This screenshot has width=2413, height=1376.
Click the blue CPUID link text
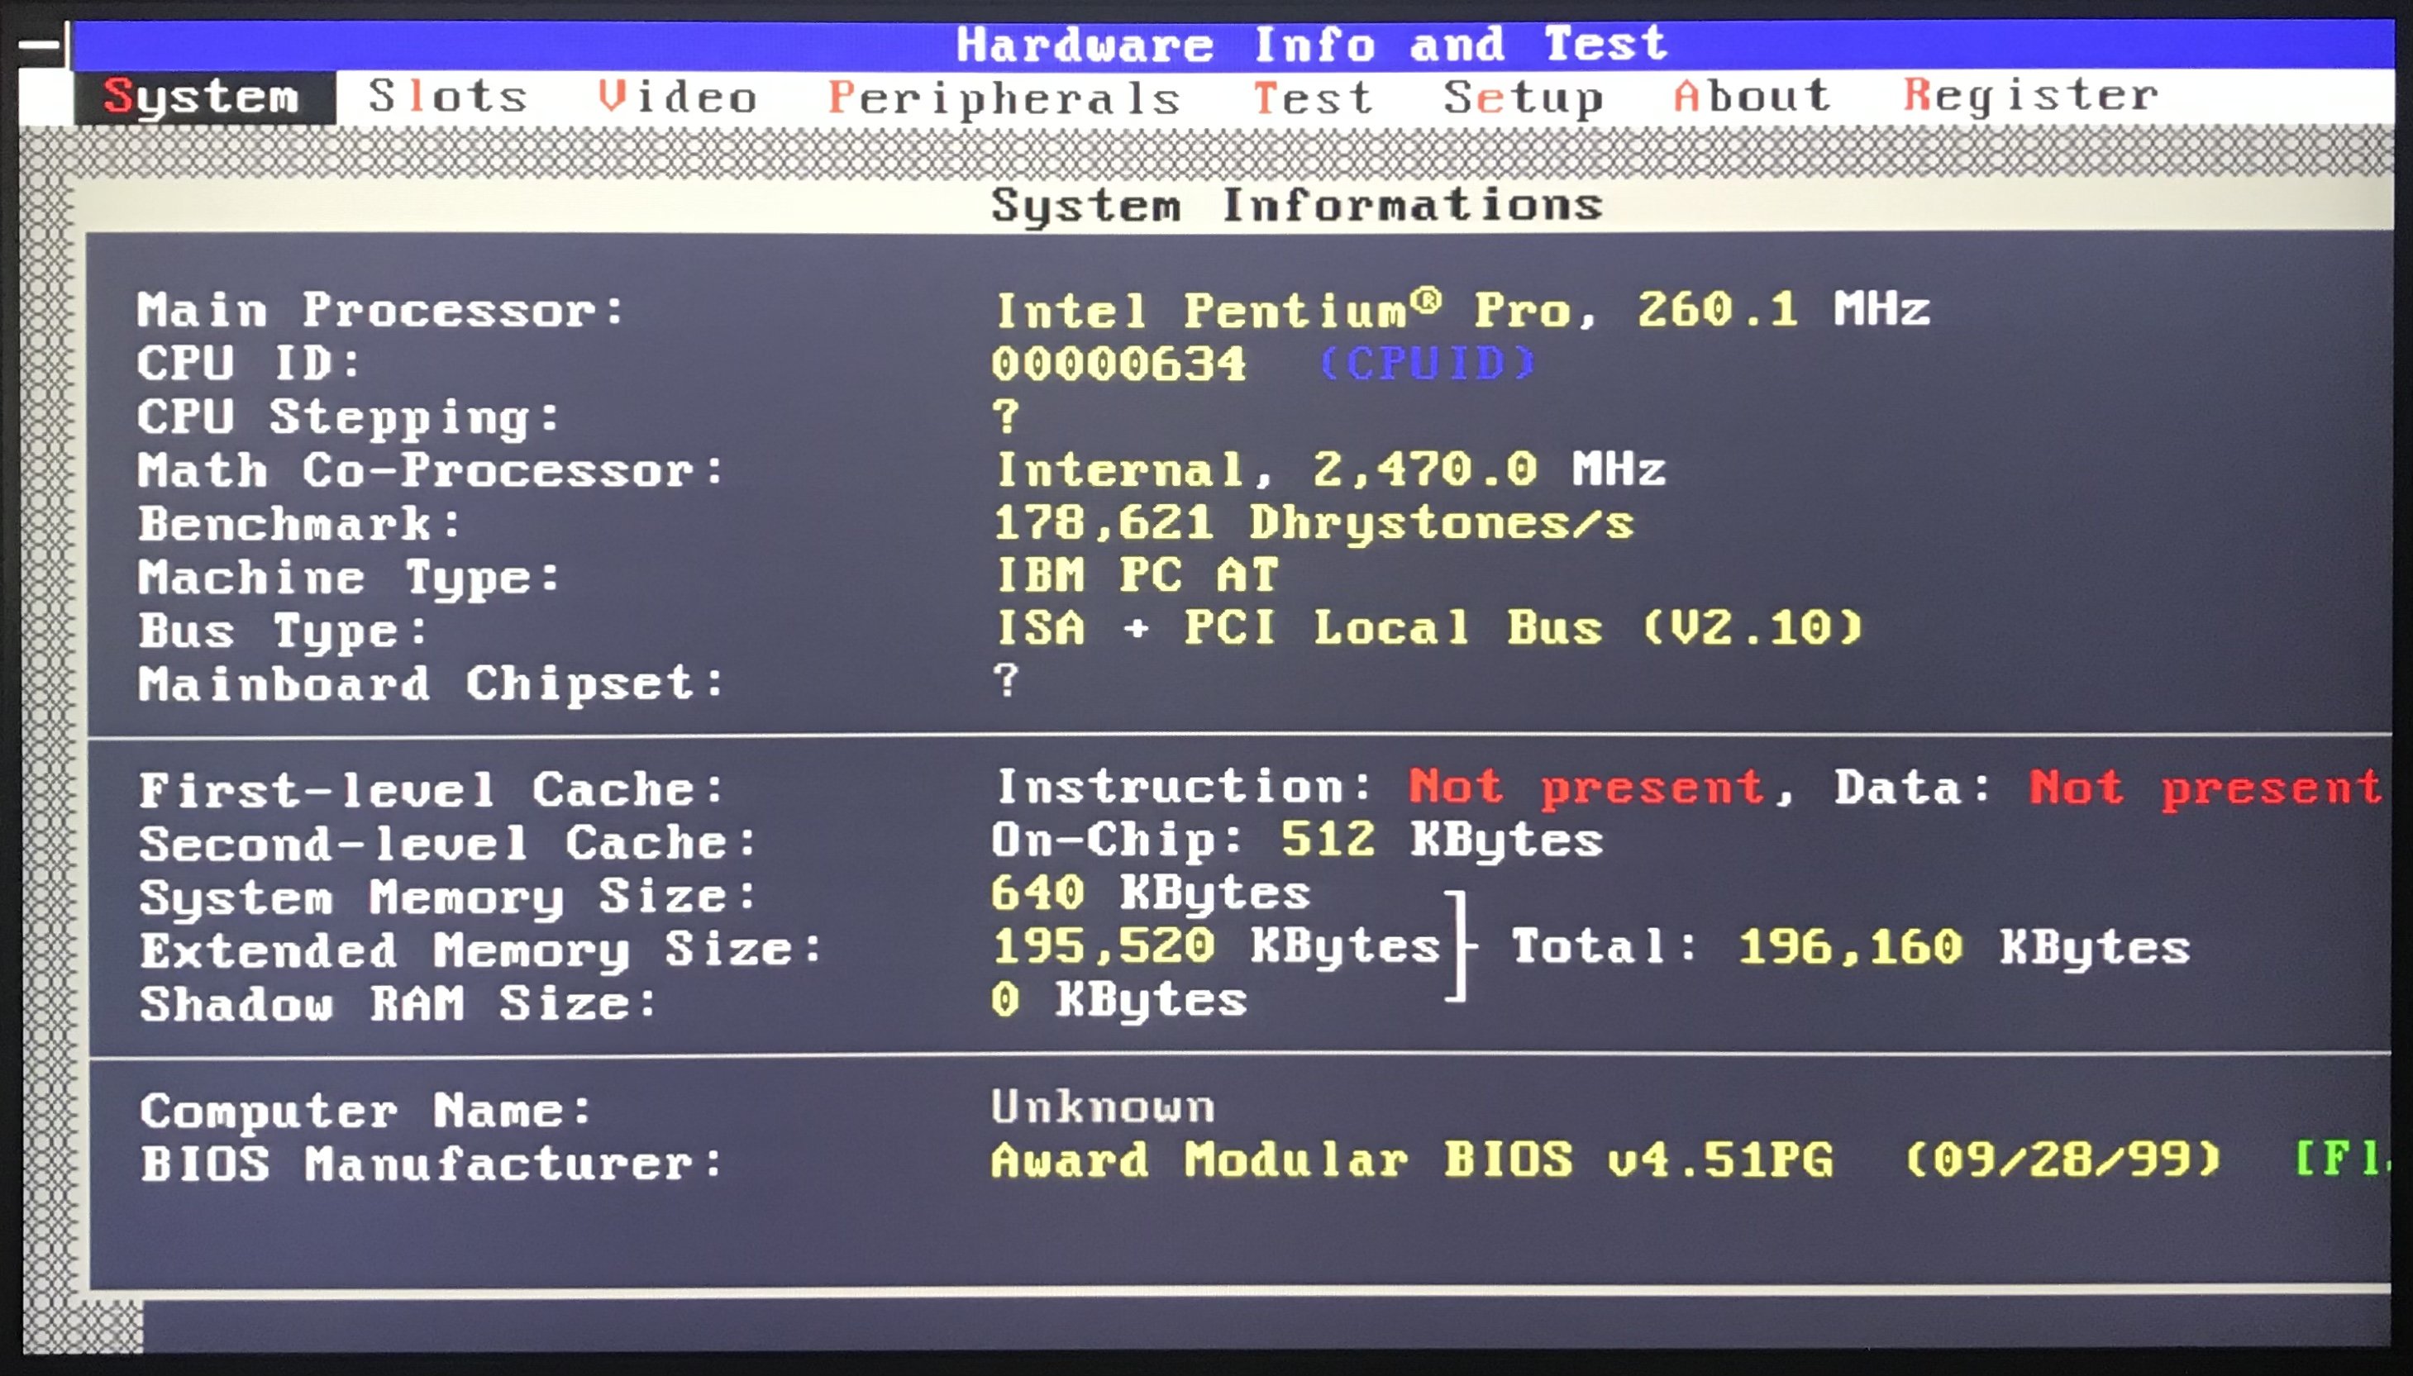click(x=1426, y=364)
